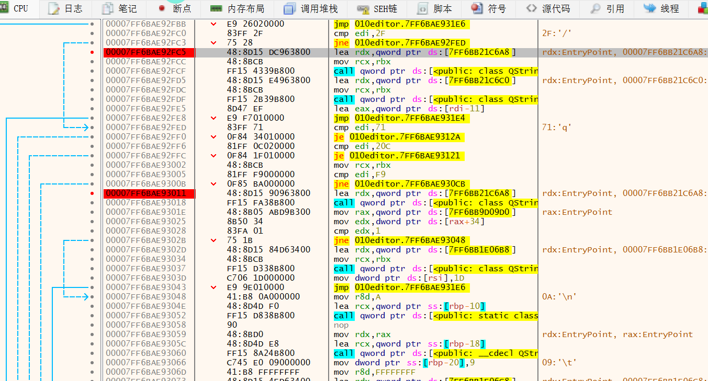Image resolution: width=708 pixels, height=381 pixels.
Task: Click red jump chevron on 00007FF6BAE92FBB row
Action: [213, 24]
